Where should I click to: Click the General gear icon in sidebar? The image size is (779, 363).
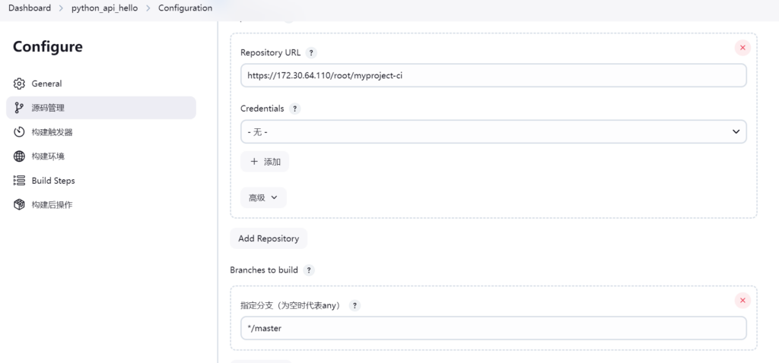pyautogui.click(x=20, y=84)
